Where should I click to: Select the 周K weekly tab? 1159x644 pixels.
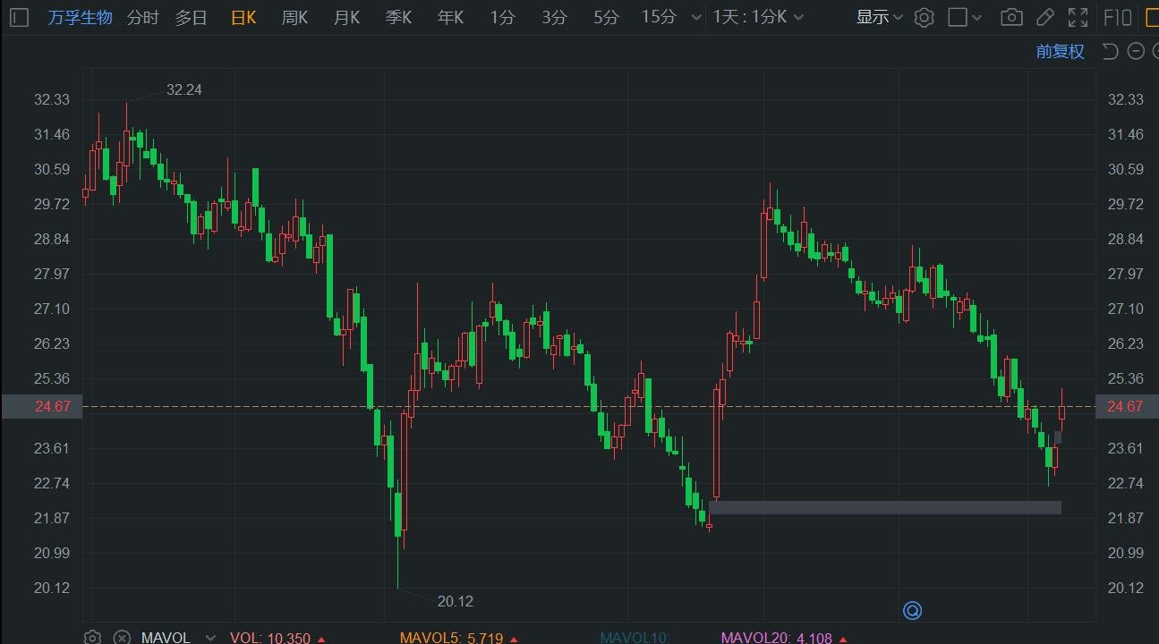[x=294, y=17]
